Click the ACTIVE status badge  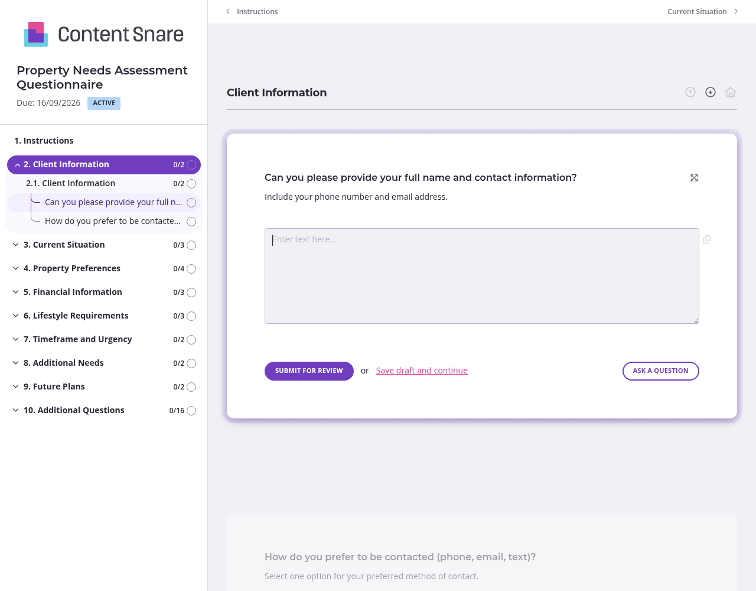pos(104,103)
